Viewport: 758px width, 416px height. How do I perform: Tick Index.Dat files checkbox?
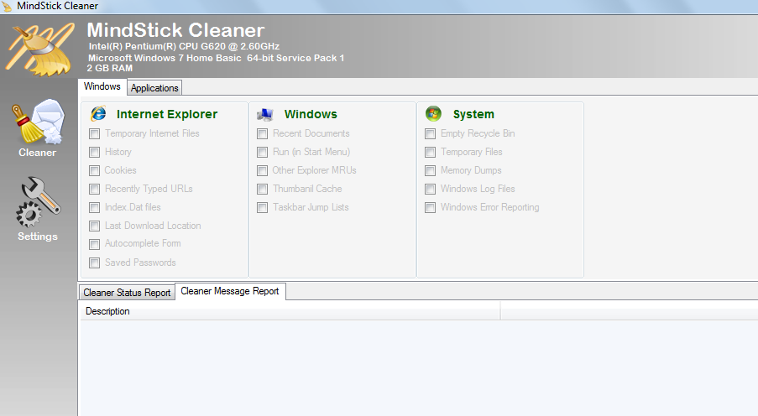(94, 207)
